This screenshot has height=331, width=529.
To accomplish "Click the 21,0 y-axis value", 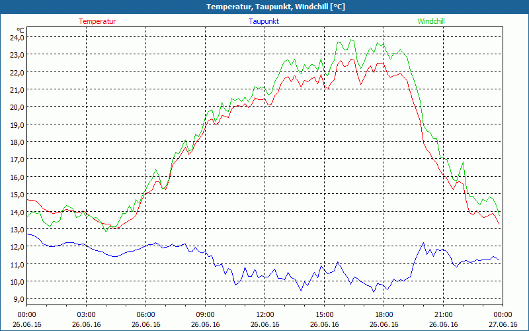I will [17, 90].
